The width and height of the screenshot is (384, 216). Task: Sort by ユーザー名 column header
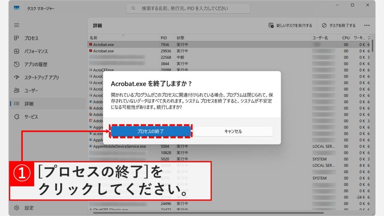325,38
